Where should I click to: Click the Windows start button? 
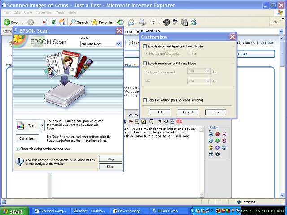pos(14,211)
